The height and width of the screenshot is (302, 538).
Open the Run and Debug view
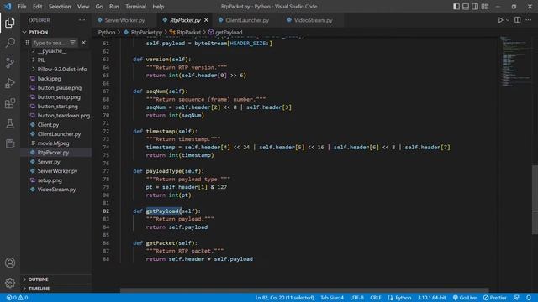tap(10, 83)
